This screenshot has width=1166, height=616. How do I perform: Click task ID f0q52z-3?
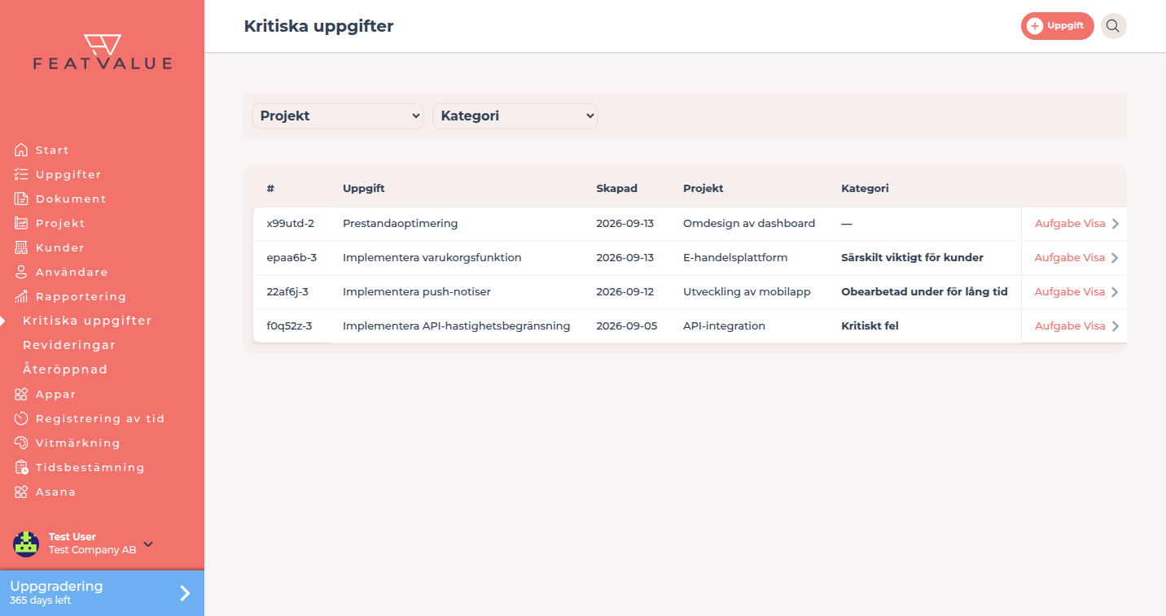pyautogui.click(x=289, y=326)
